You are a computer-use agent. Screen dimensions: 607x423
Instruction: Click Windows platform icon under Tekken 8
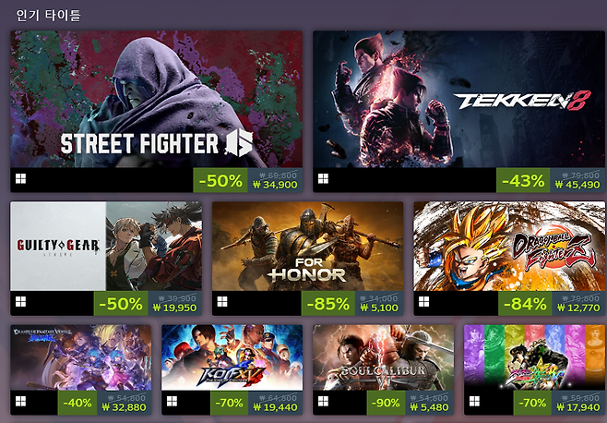(323, 179)
